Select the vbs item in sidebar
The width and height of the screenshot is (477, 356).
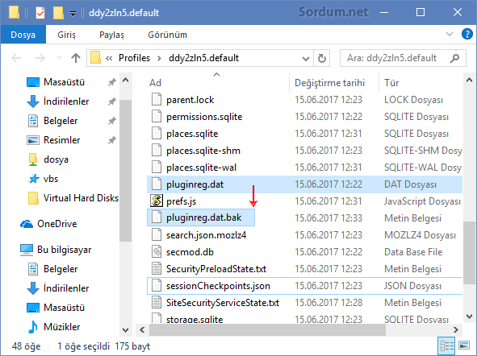point(43,179)
